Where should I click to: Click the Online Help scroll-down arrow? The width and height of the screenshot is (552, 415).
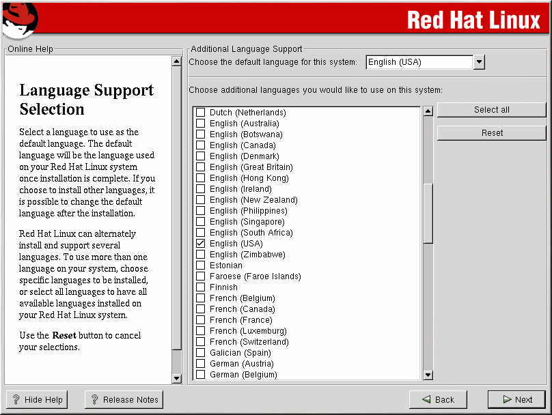coord(176,378)
